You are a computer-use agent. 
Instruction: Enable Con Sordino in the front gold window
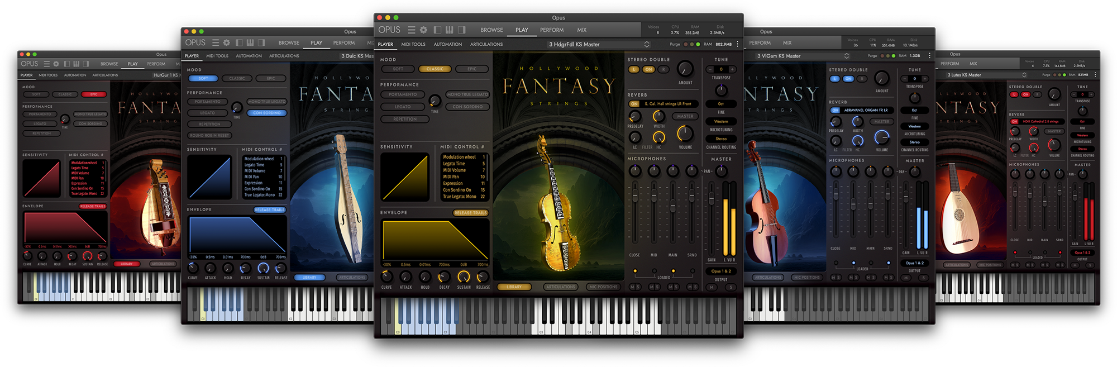467,107
